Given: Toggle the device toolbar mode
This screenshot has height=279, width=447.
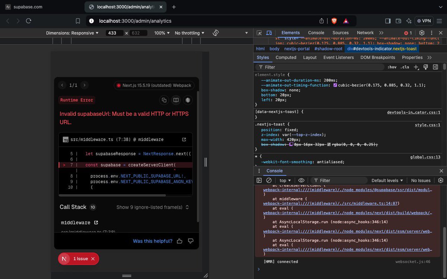Looking at the screenshot, I should 269,33.
